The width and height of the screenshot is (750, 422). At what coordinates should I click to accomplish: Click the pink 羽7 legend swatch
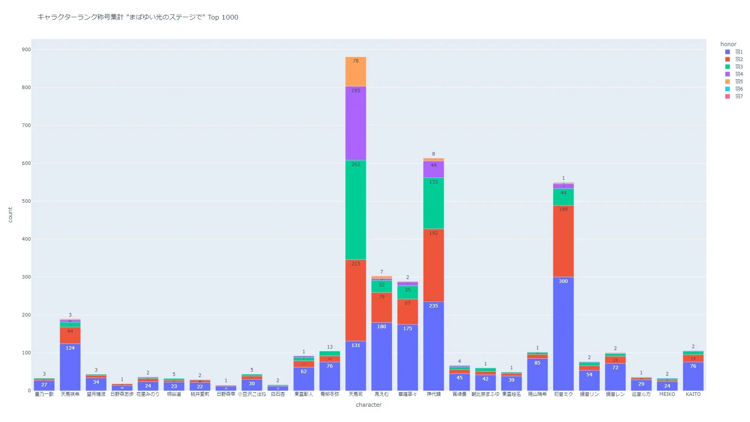[x=727, y=96]
